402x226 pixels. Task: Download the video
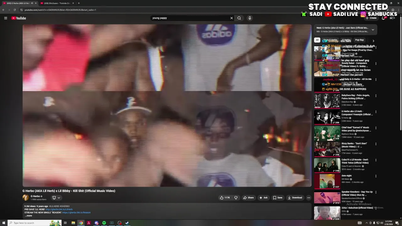(x=295, y=198)
